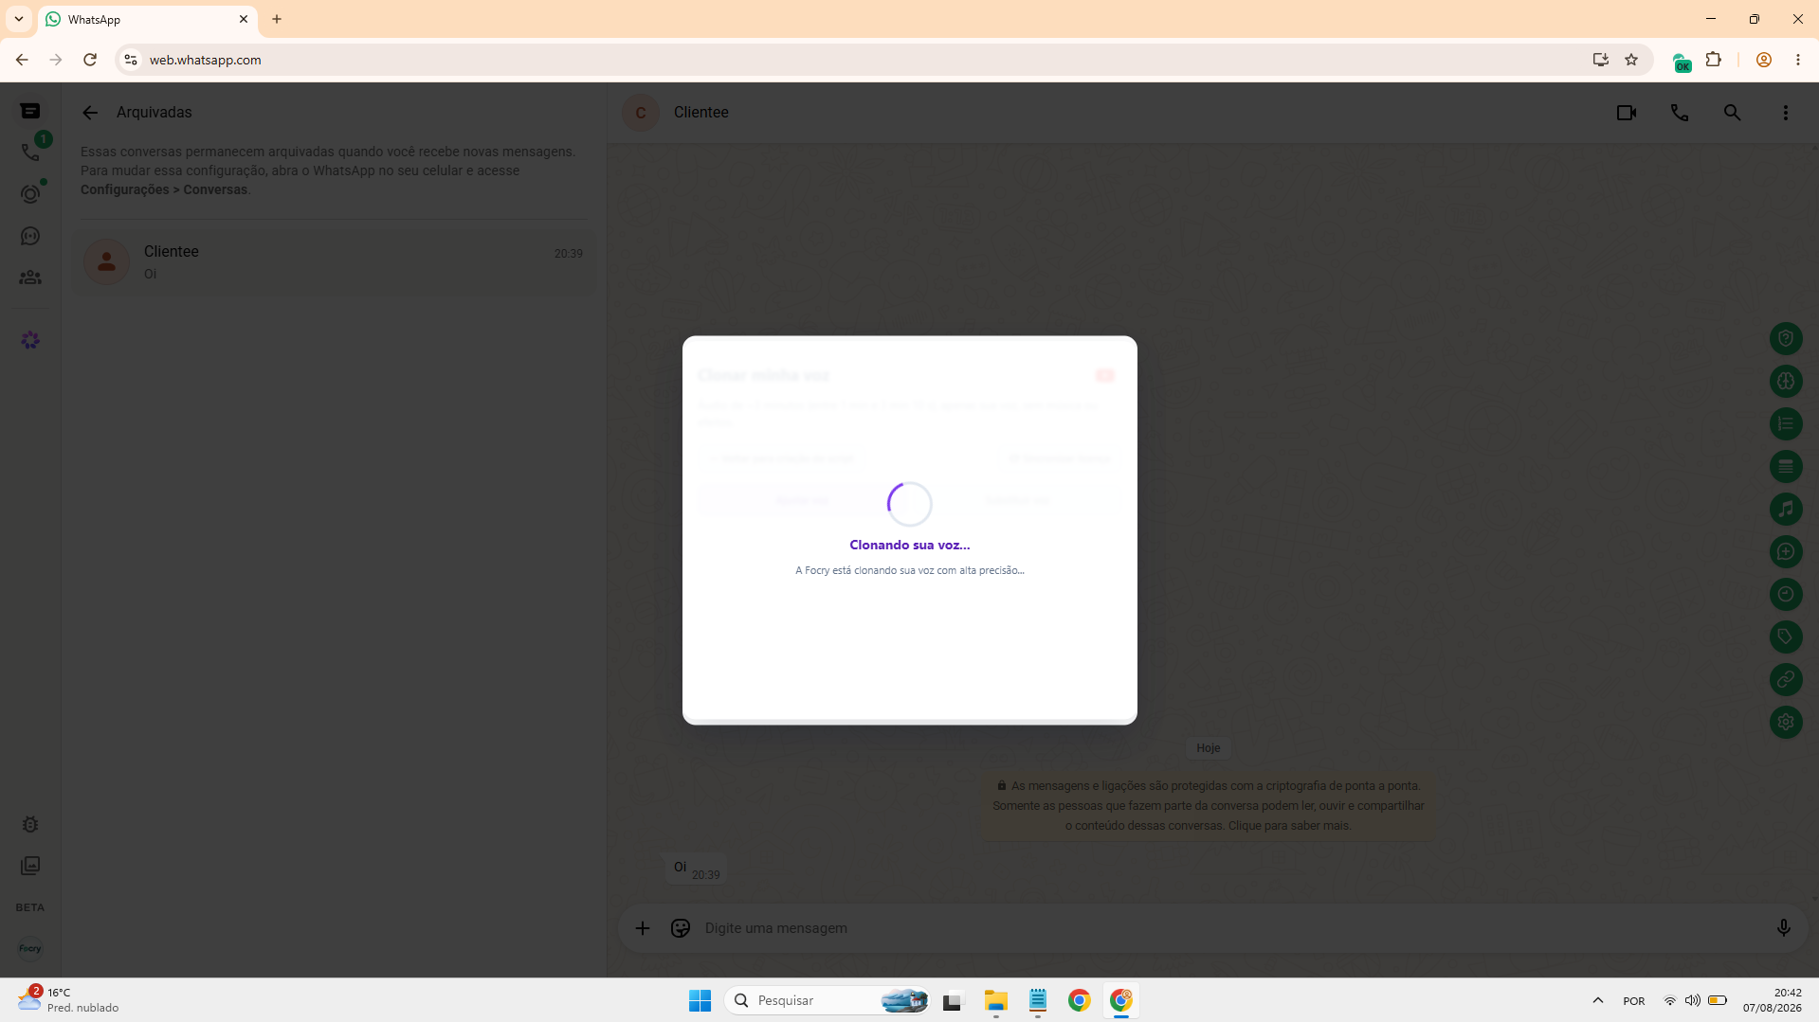Show hidden system tray icons
The height and width of the screenshot is (1022, 1819).
pos(1598,1000)
